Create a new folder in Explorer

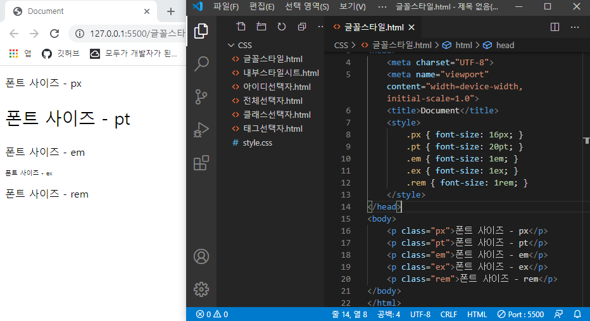click(x=261, y=27)
